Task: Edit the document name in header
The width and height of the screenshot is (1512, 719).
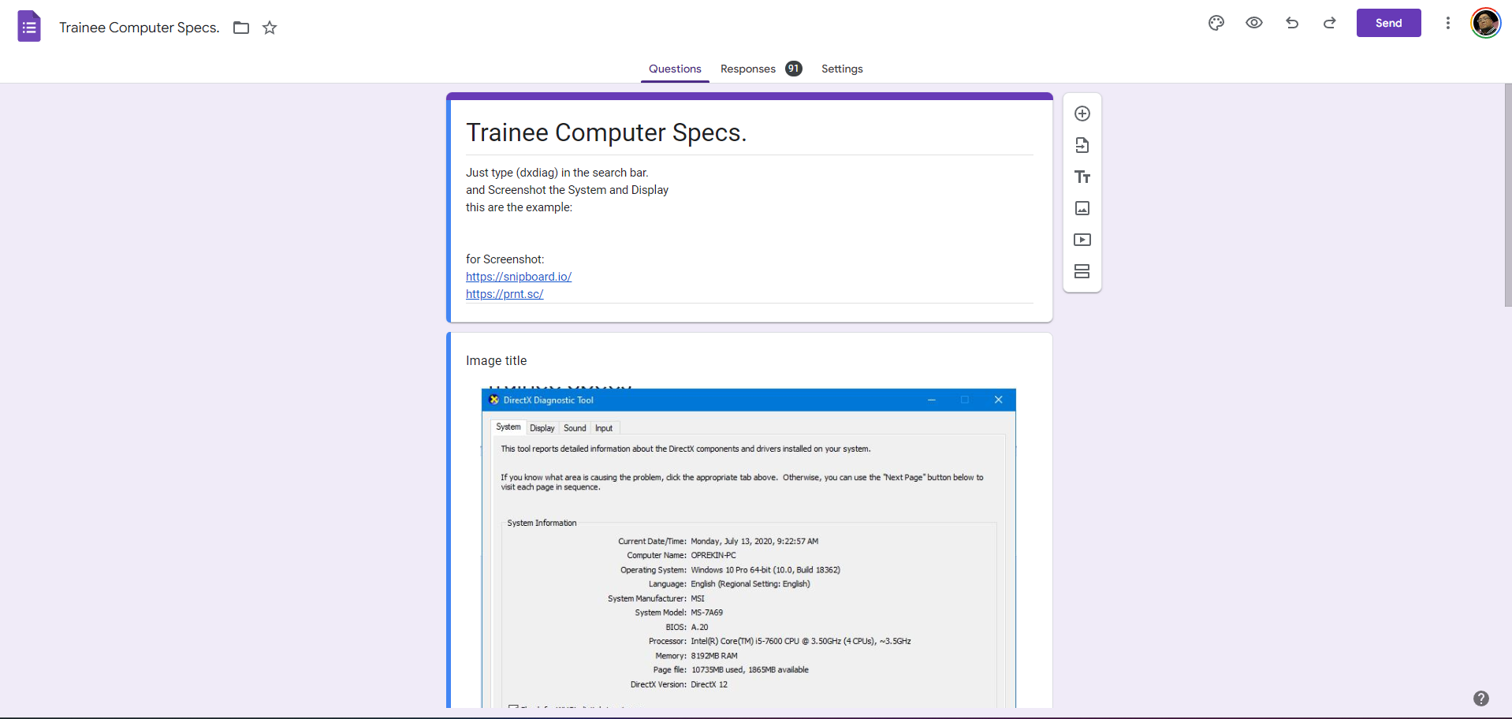Action: coord(140,28)
